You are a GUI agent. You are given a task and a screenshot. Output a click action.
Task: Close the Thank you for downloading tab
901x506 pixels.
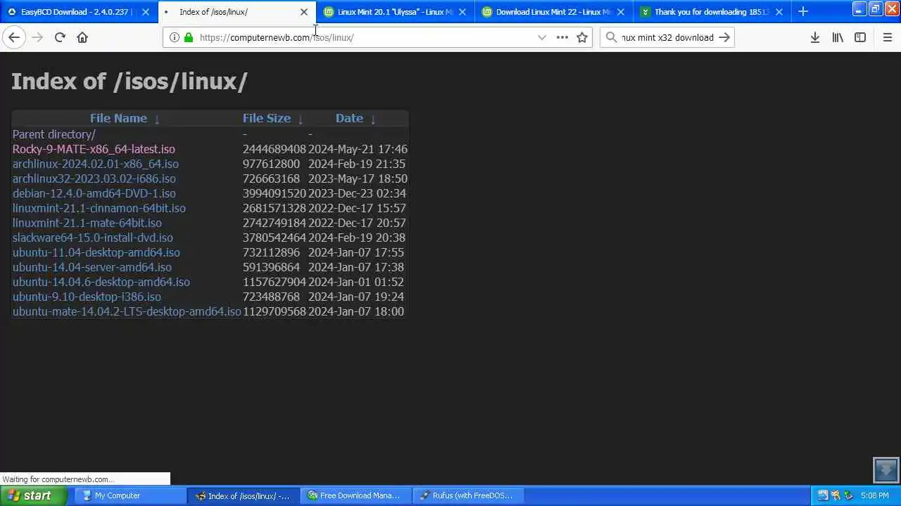click(779, 12)
